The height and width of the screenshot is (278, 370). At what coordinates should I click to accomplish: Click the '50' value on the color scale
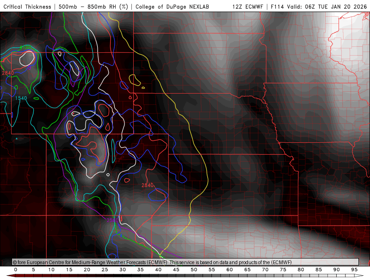pyautogui.click(x=194, y=270)
